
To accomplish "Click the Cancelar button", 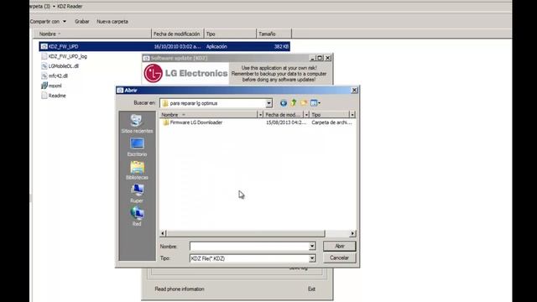I will [339, 258].
